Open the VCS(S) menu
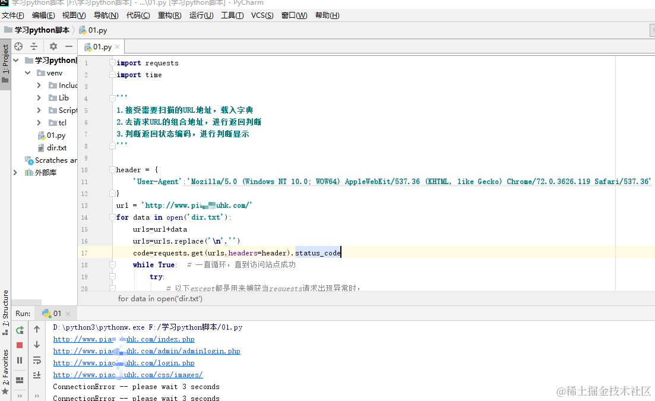This screenshot has height=401, width=655. 262,15
